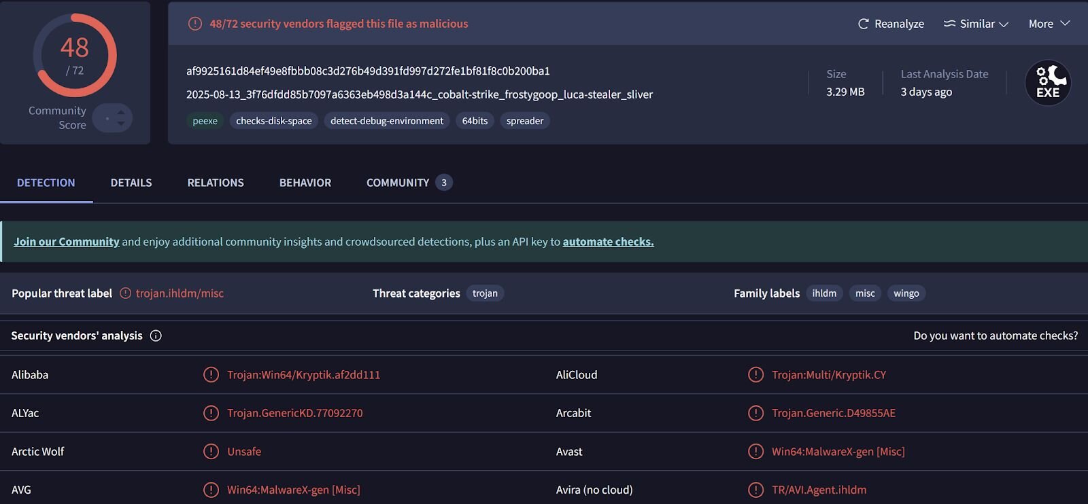Click the automate checks link
The image size is (1088, 504).
tap(608, 242)
